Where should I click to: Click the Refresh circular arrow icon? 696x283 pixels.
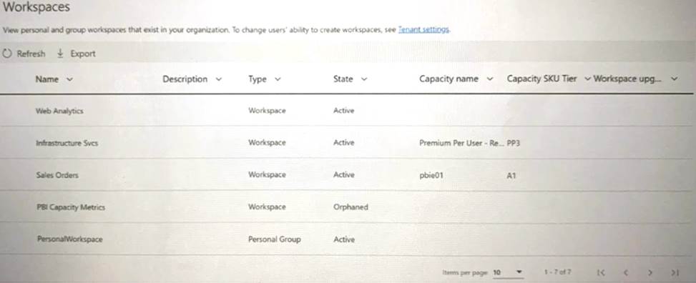6,54
